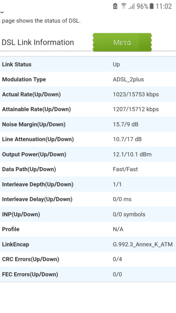
Task: Tap the battery saver icon in status bar
Action: [x=115, y=6]
